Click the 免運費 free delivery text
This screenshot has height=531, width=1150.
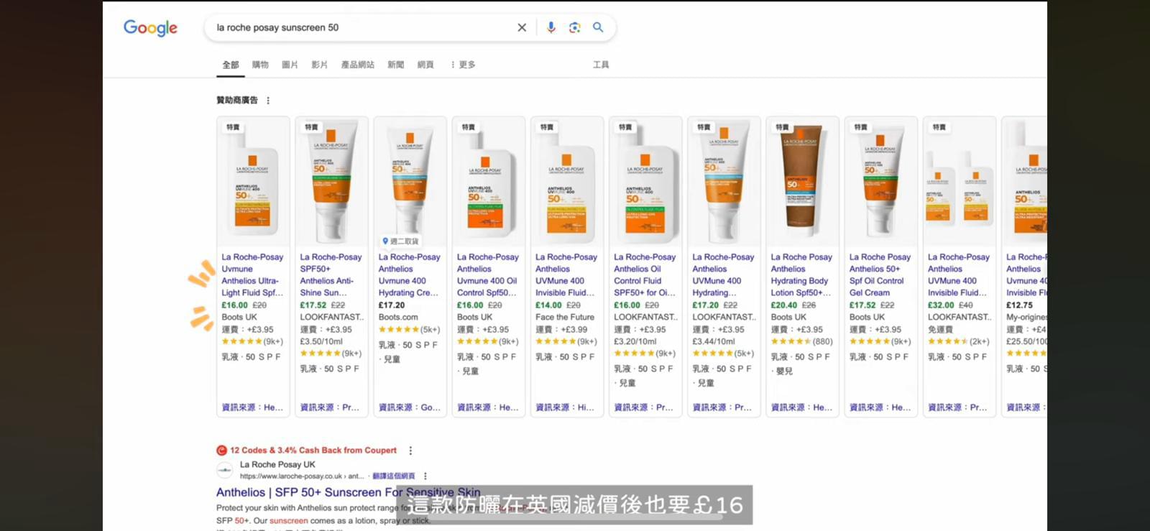[x=940, y=329]
